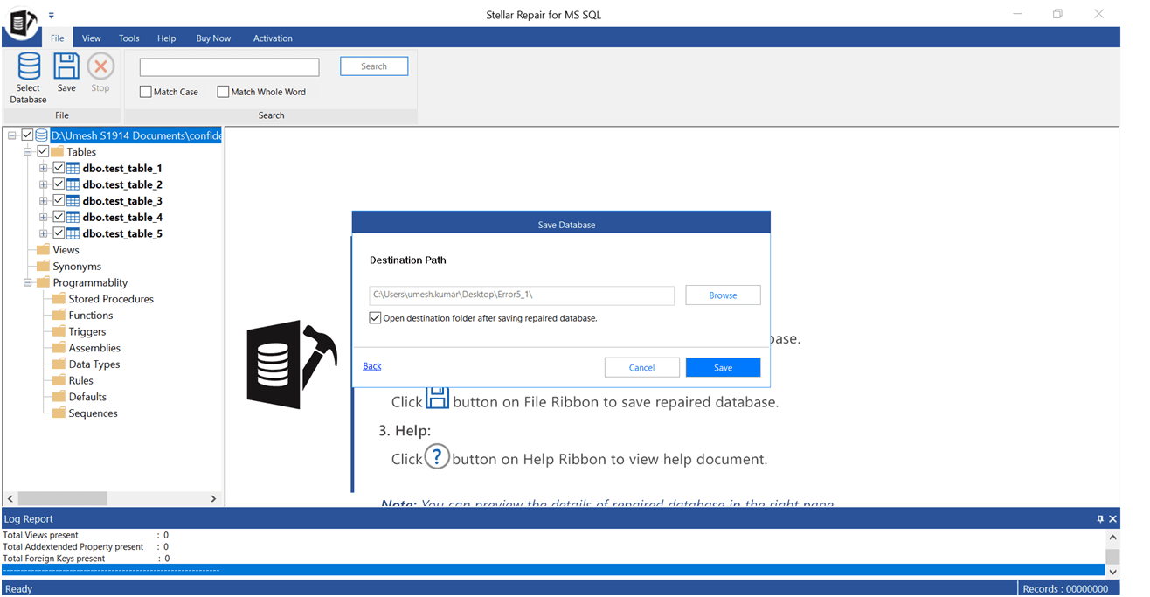Close the Log Report panel
This screenshot has height=597, width=1150.
(x=1112, y=519)
